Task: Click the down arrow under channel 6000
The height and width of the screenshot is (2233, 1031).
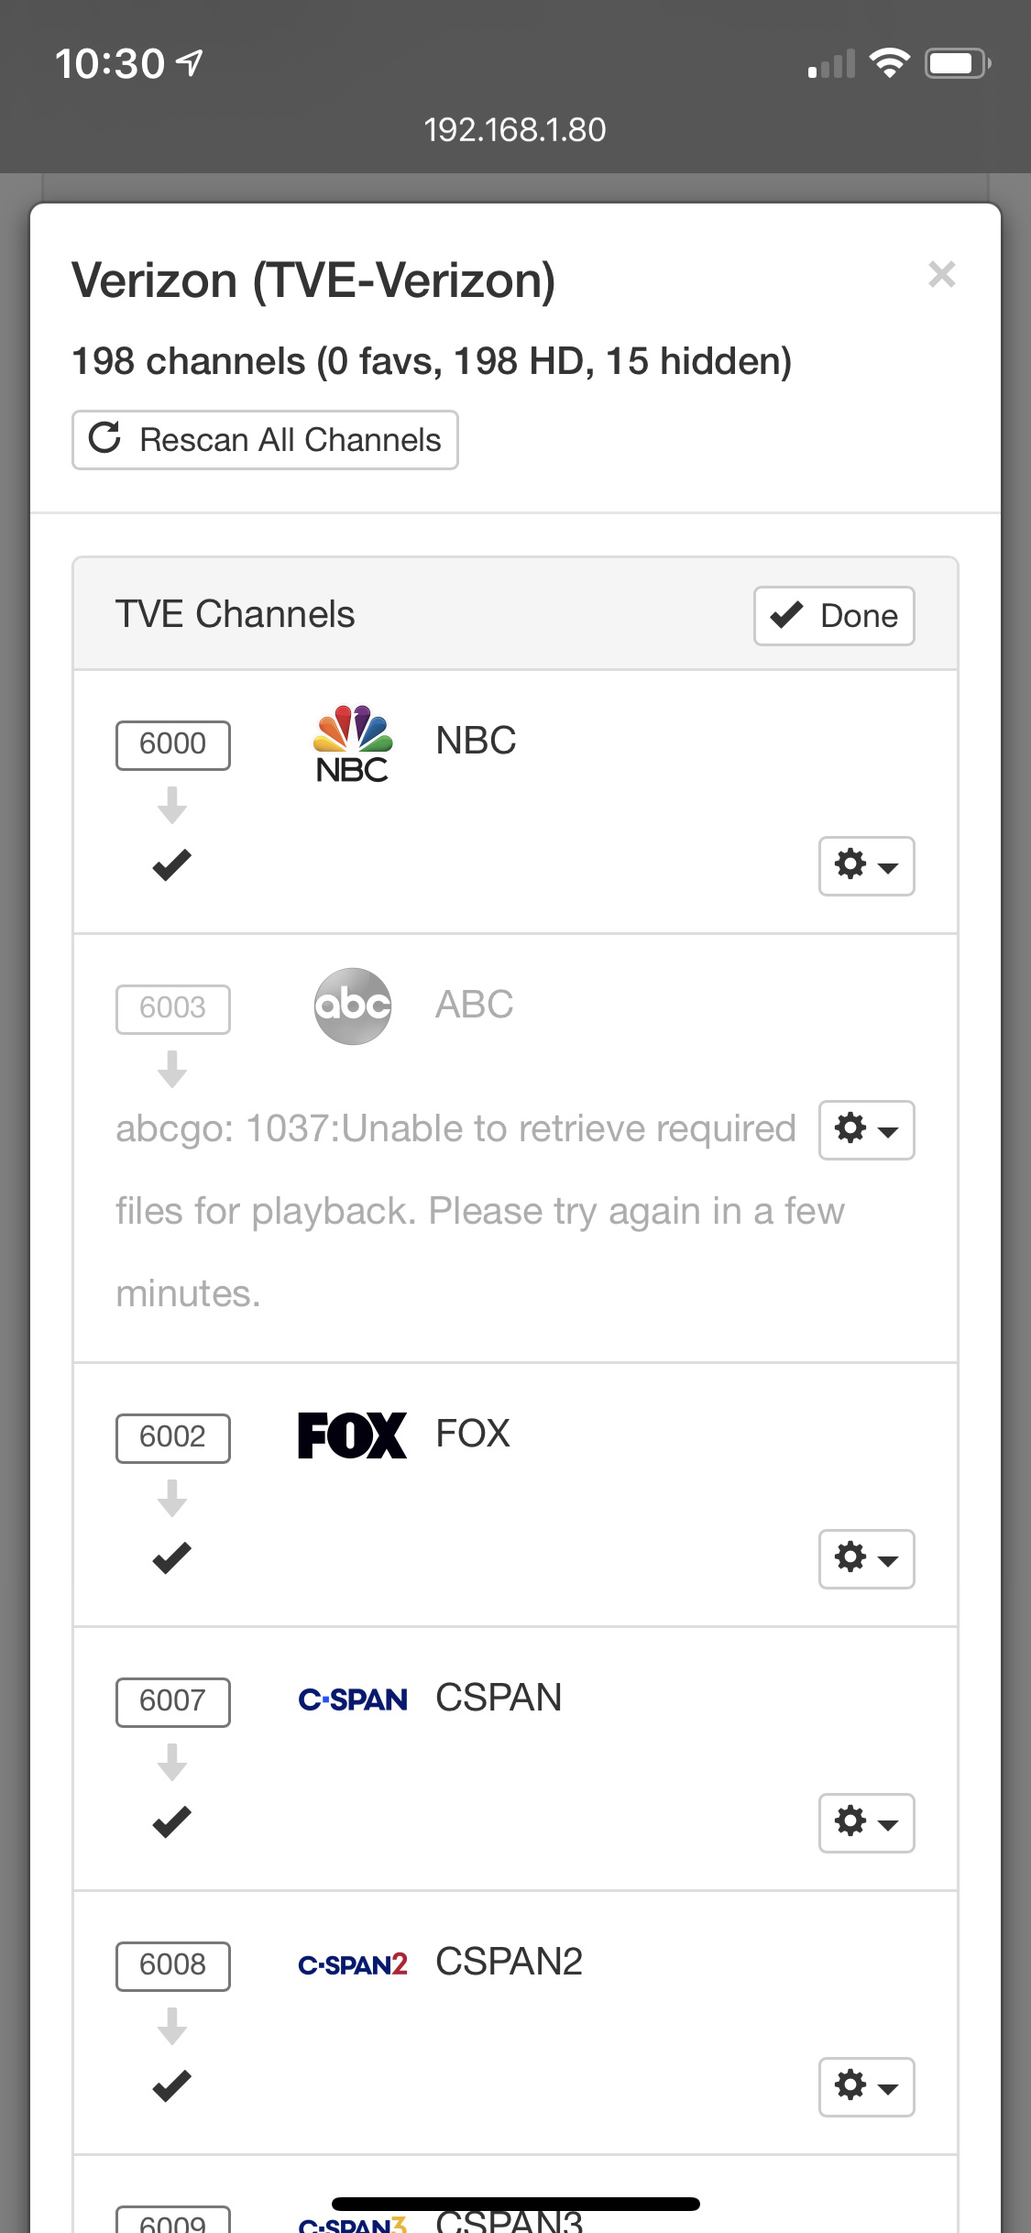Action: click(x=172, y=806)
